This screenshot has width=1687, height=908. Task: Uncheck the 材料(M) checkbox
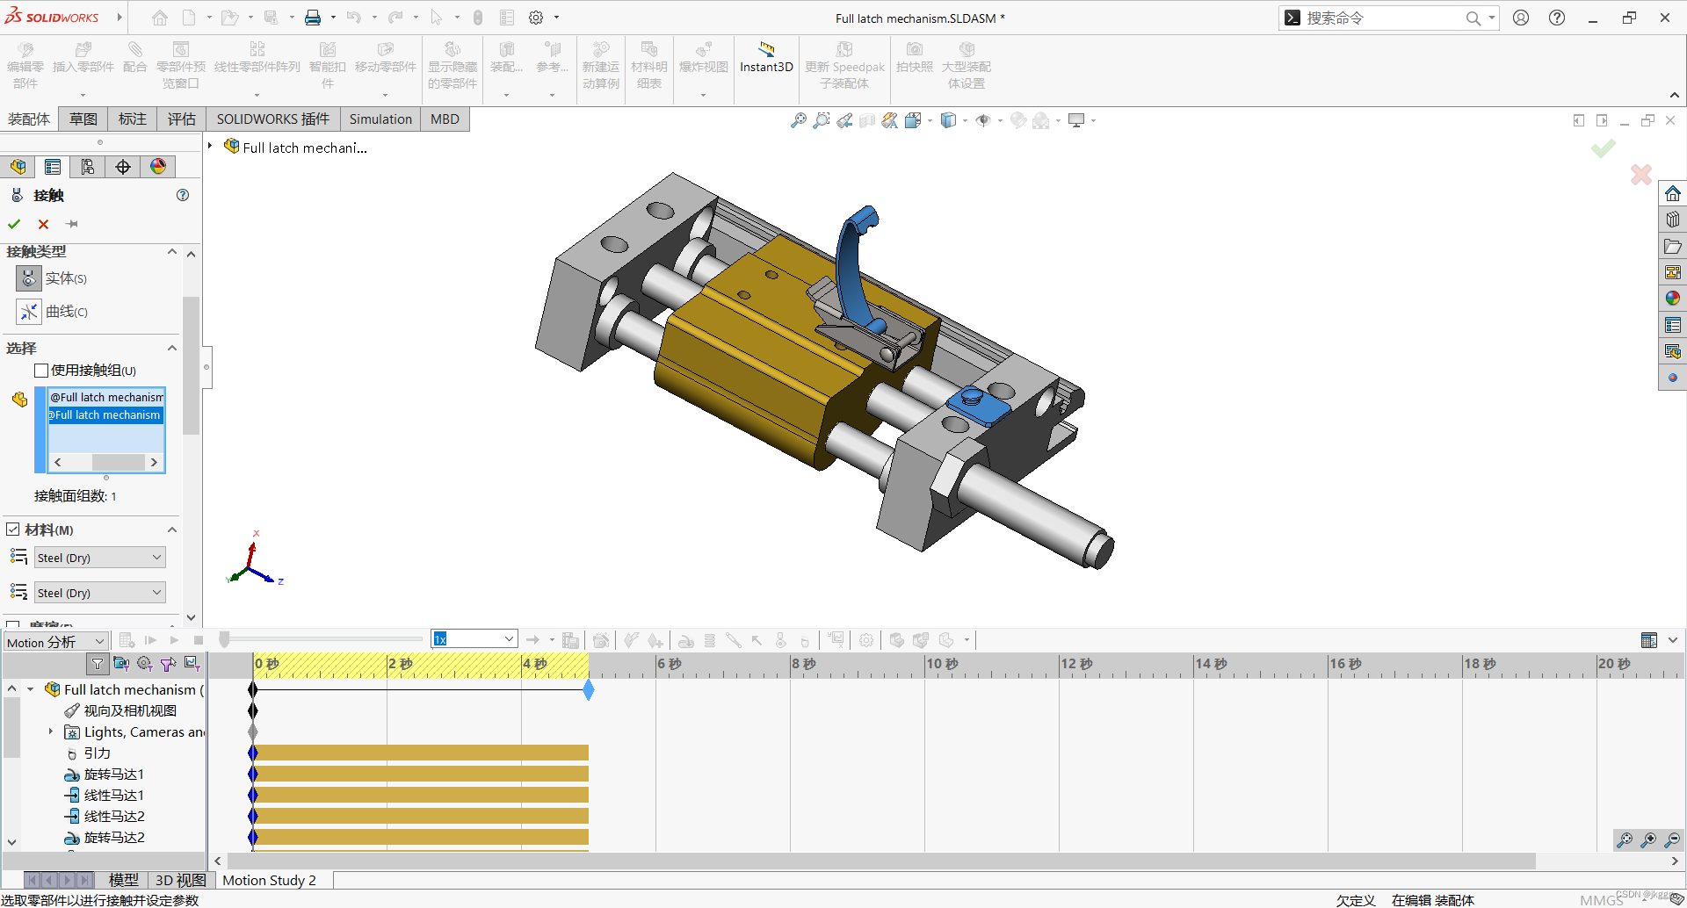click(13, 529)
